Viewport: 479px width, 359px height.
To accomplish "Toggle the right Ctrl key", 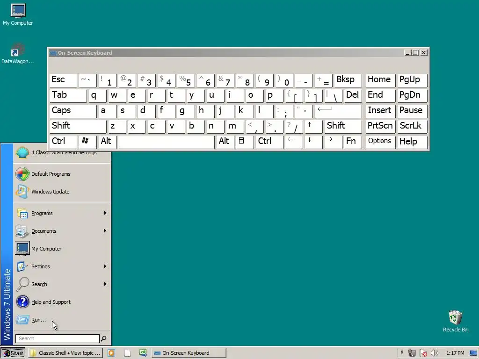I will [x=269, y=142].
